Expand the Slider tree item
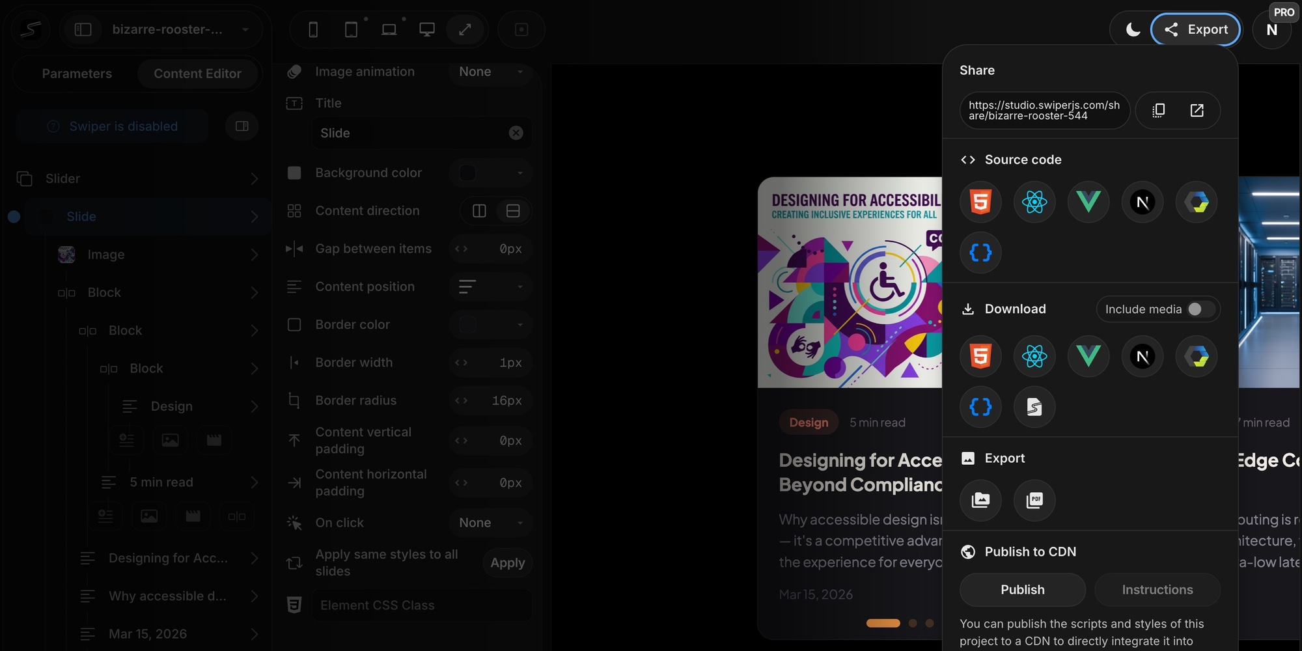This screenshot has height=651, width=1302. coord(254,179)
